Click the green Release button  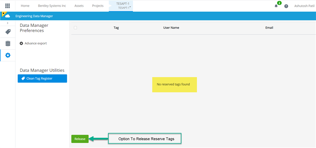coord(80,139)
